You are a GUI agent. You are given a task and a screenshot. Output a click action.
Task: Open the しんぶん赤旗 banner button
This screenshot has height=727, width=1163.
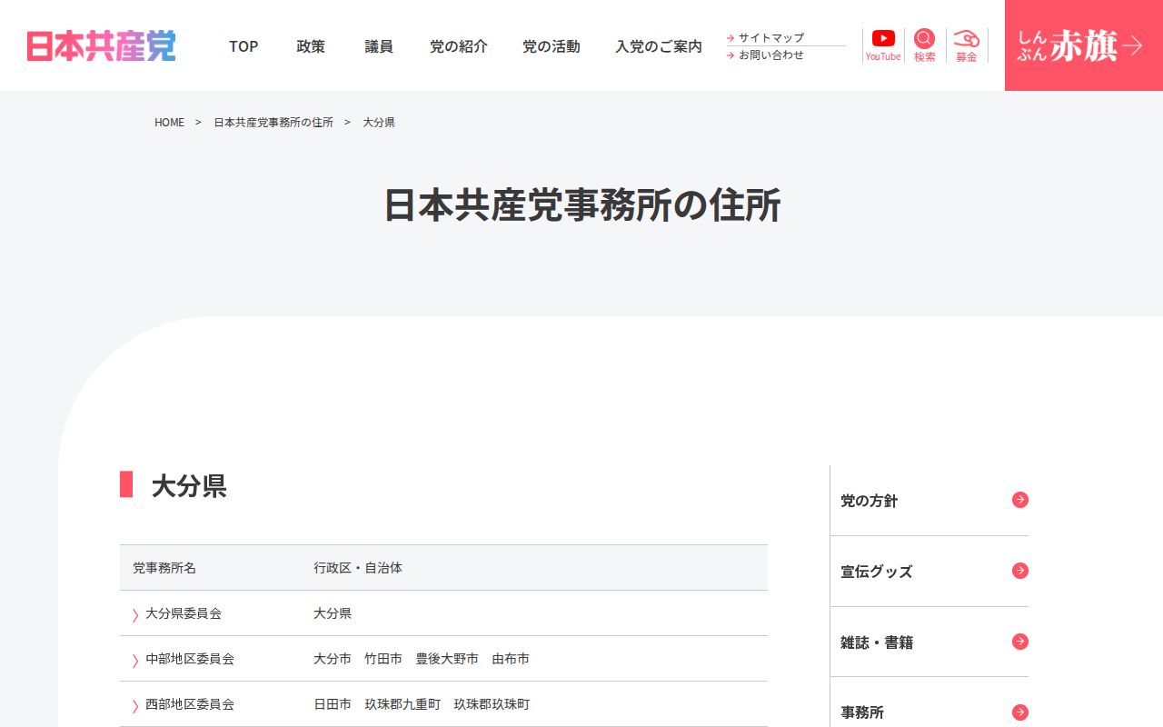(1084, 45)
